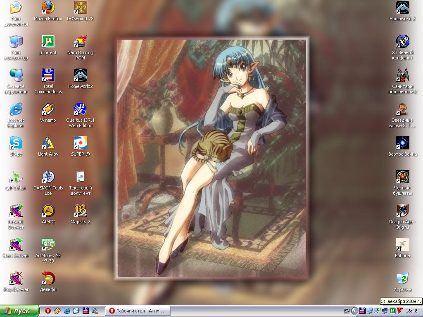This screenshot has height=317, width=423.
Task: Select the Homeworld 2 shortcut above X3 Земной конфликт
Action: pos(402,11)
